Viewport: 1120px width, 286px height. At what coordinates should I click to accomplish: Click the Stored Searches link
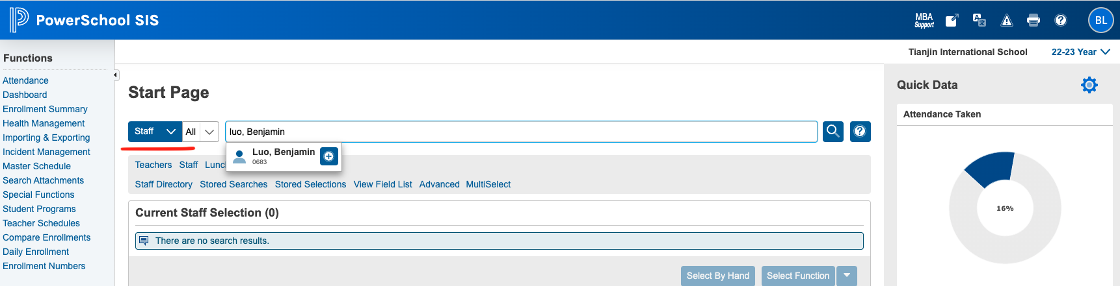click(233, 184)
